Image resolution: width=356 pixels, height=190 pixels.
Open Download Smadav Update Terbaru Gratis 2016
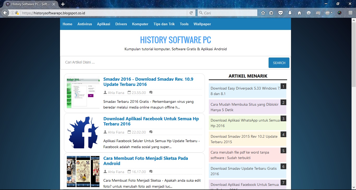[244, 171]
